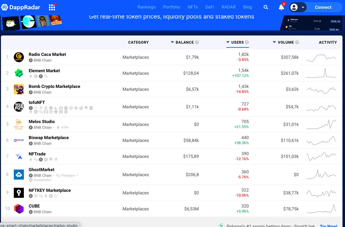The width and height of the screenshot is (345, 227).
Task: Open the GhostMarket dapp link
Action: coord(41,170)
